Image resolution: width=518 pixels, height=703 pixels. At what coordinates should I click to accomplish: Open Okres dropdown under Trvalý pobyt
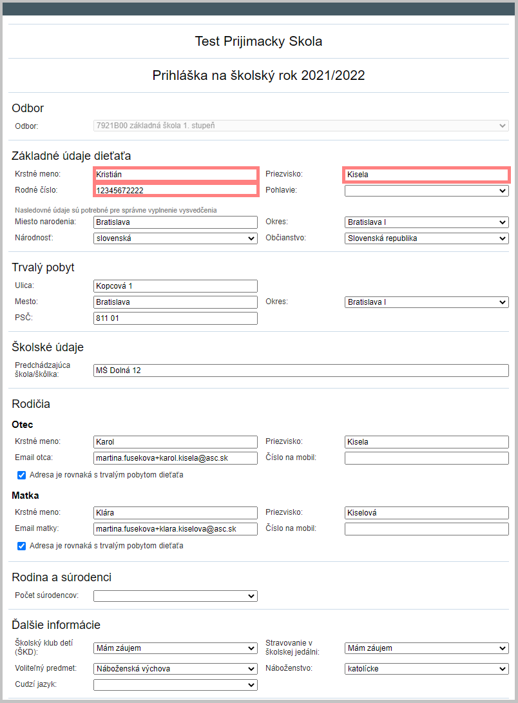pos(427,302)
